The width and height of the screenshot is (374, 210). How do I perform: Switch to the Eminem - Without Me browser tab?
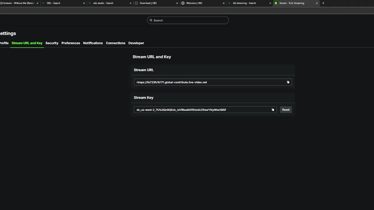point(18,3)
